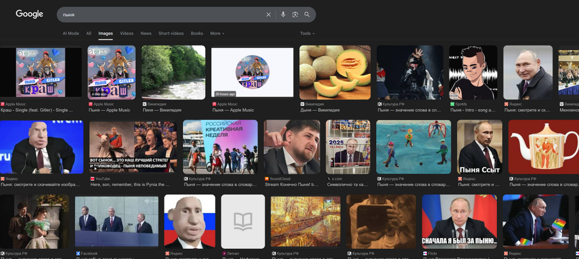This screenshot has height=259, width=579.
Task: Open the singer on stage Культура.РФ thumbnail
Action: (x=410, y=72)
